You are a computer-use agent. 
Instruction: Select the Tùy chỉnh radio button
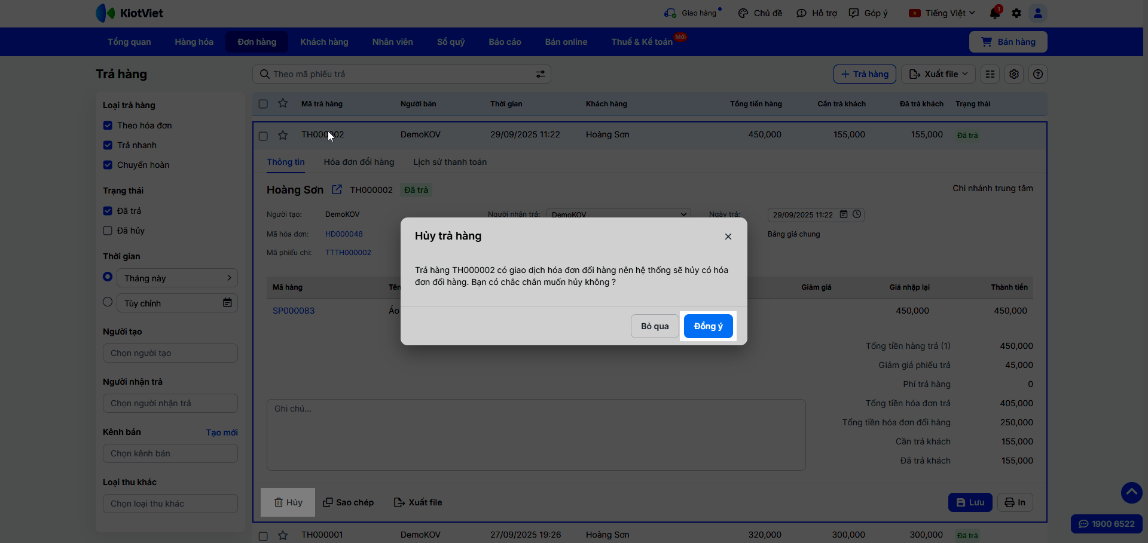[x=108, y=302]
